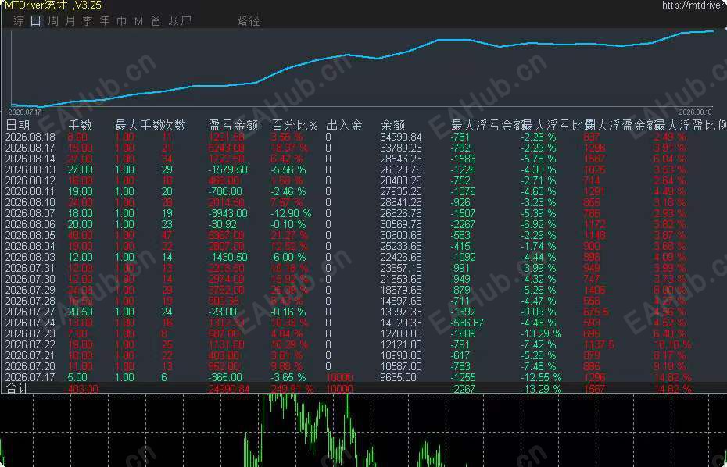This screenshot has height=467, width=727.
Task: Click the 日期 column header
Action: click(x=18, y=125)
